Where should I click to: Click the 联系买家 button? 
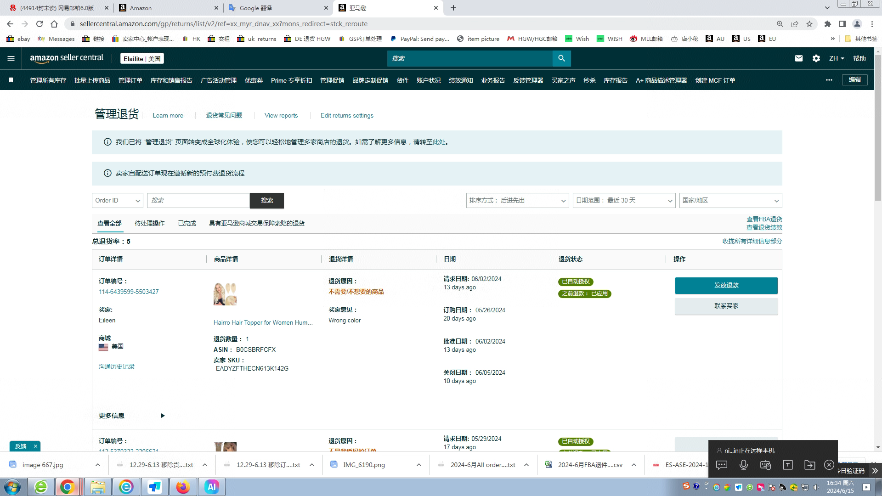click(726, 306)
